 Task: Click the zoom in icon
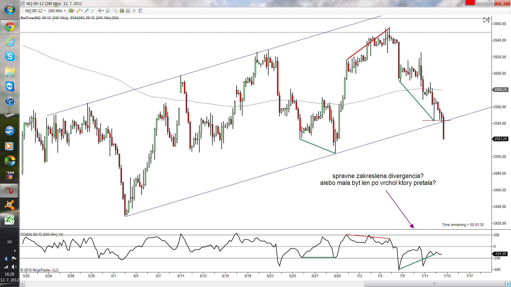point(86,11)
